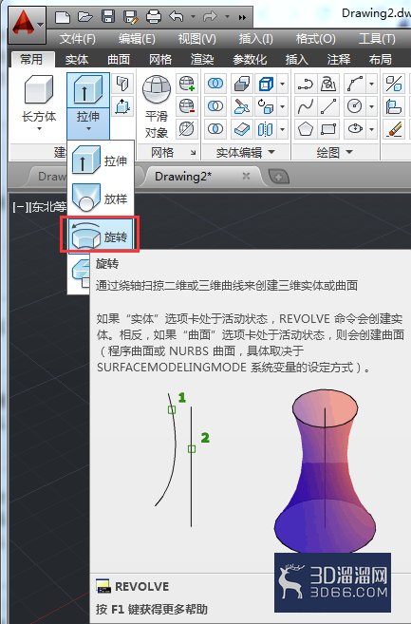Click the Plot printer icon
The height and width of the screenshot is (624, 411).
(x=154, y=17)
